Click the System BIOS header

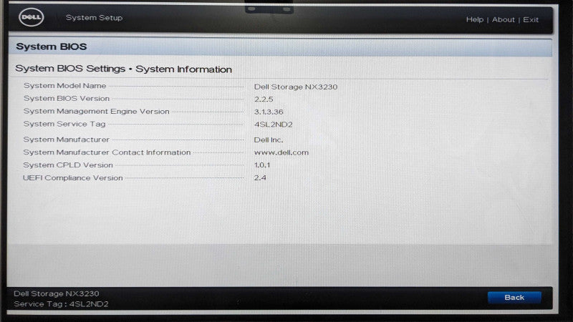(52, 47)
